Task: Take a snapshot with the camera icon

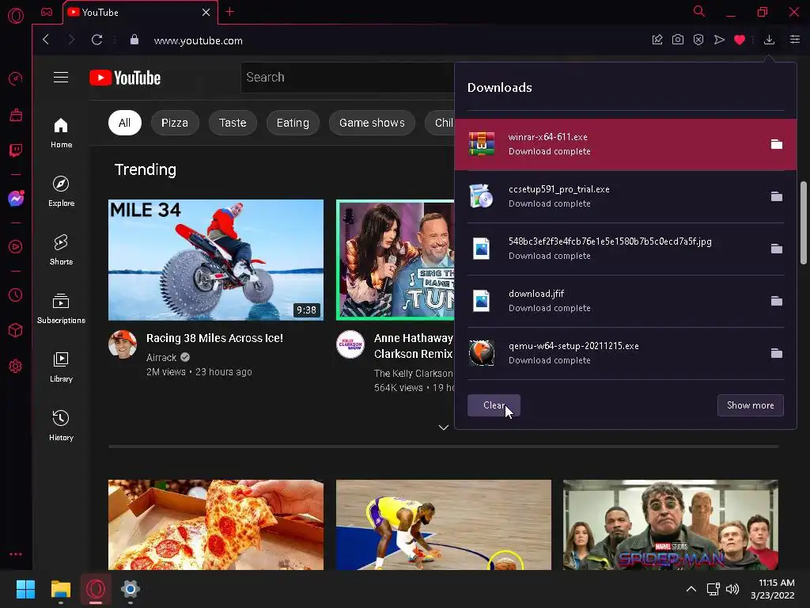Action: (678, 40)
